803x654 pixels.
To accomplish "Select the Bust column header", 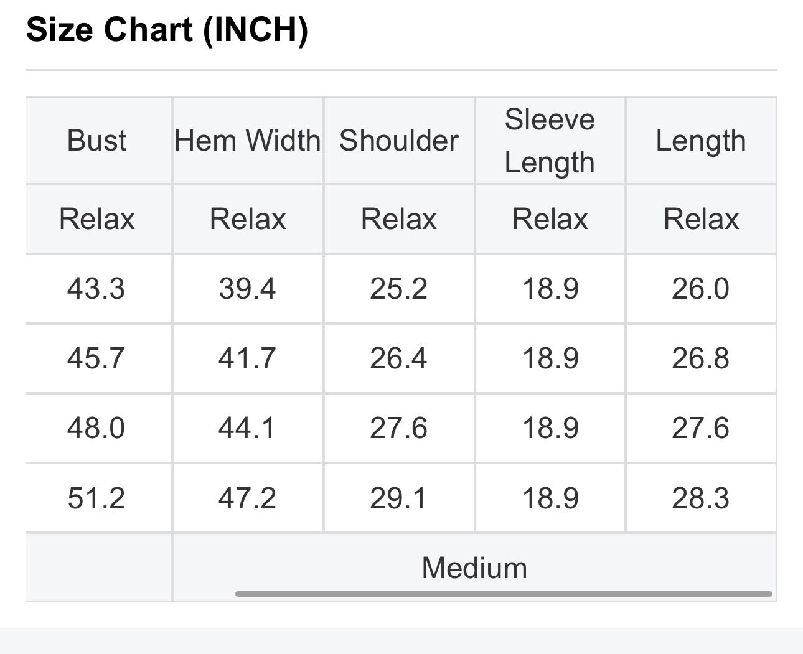I will [96, 141].
